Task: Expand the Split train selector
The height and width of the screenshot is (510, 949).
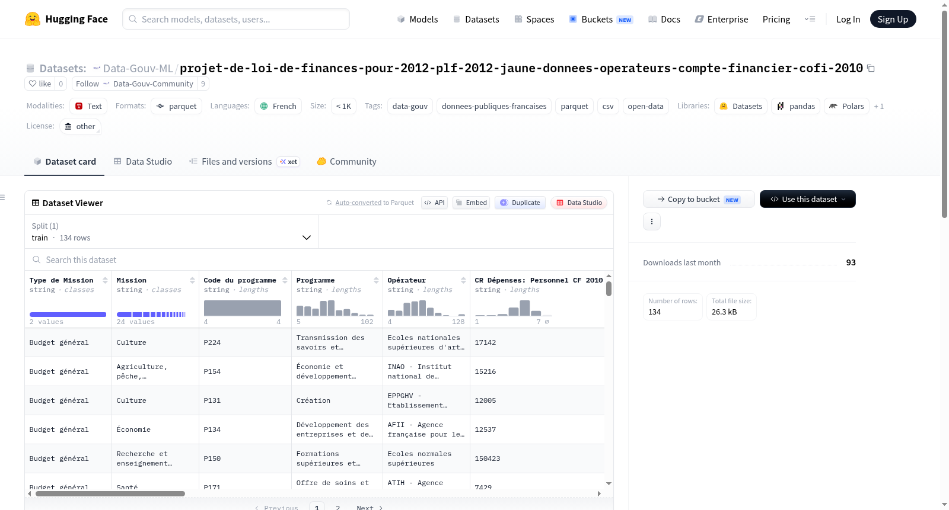Action: click(171, 232)
